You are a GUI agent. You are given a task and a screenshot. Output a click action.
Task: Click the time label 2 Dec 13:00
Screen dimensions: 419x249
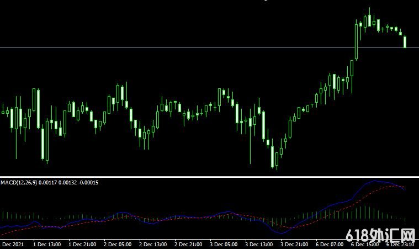153,245
